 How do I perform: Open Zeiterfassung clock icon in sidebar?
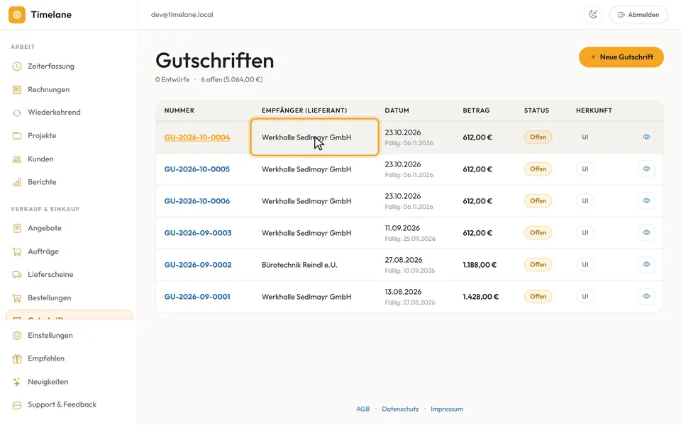pos(17,67)
